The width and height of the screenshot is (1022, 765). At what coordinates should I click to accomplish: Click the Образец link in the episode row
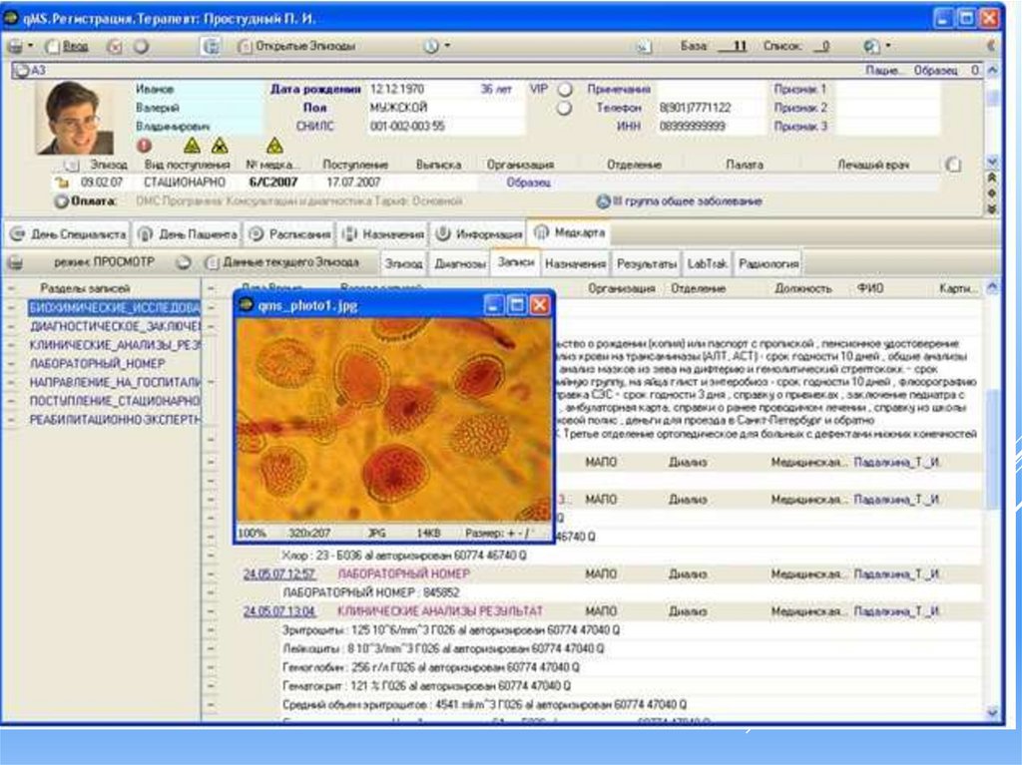pos(529,183)
